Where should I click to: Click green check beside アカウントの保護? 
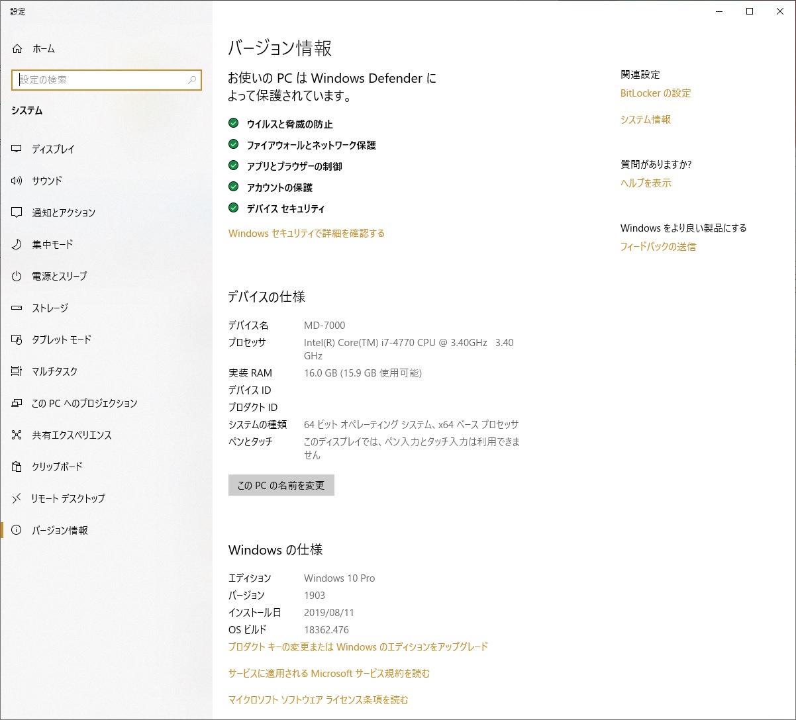pyautogui.click(x=233, y=187)
